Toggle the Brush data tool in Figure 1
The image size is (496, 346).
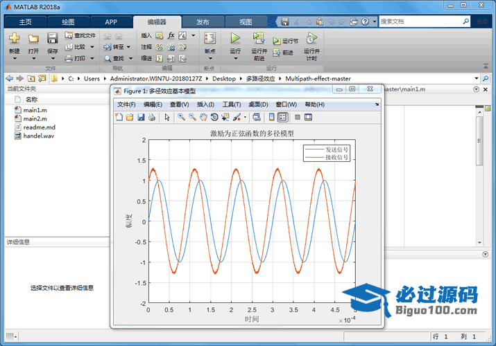(237, 118)
